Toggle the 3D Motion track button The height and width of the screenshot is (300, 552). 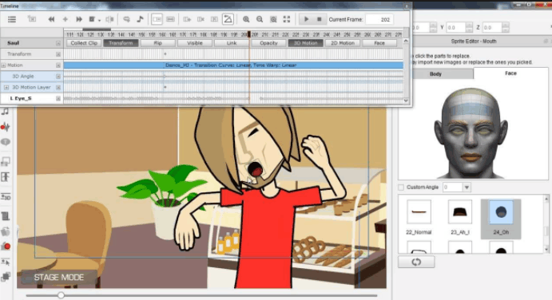pyautogui.click(x=306, y=43)
